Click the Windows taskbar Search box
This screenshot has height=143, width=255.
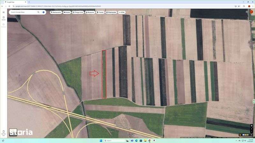[x=114, y=140]
